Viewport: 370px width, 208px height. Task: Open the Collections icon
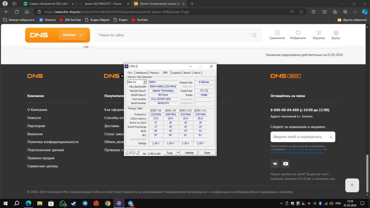(335, 12)
